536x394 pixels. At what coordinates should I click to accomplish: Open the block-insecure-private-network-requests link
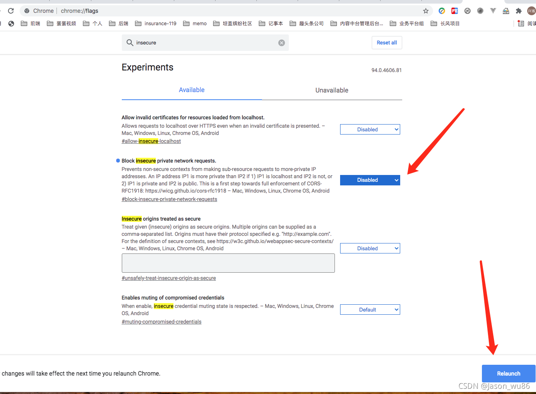[169, 199]
